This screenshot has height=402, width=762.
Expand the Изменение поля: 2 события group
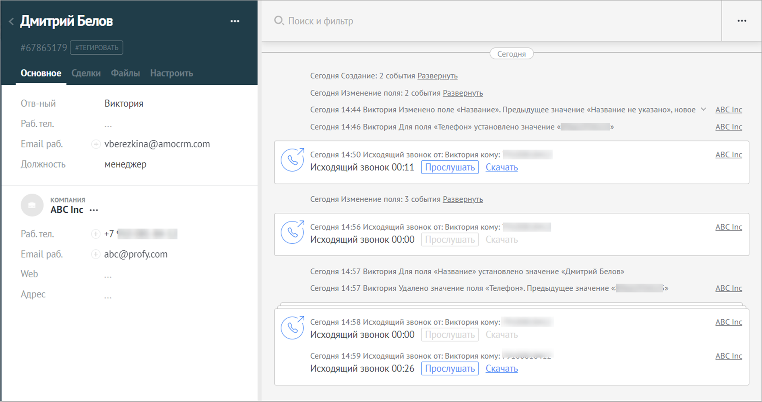pos(463,93)
